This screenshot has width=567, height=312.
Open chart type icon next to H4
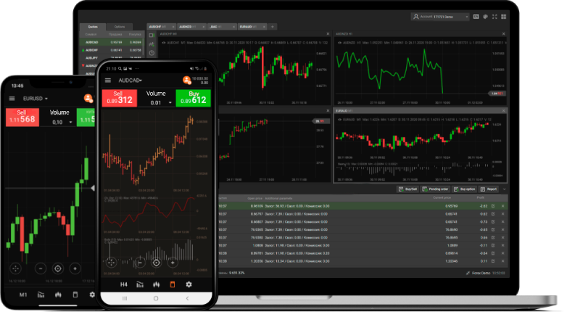[x=139, y=284]
